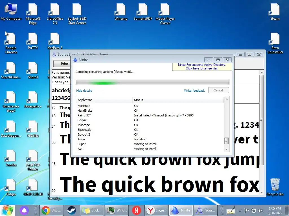The height and width of the screenshot is (216, 289).
Task: Open pen input panel tray icon
Action: pos(231,210)
